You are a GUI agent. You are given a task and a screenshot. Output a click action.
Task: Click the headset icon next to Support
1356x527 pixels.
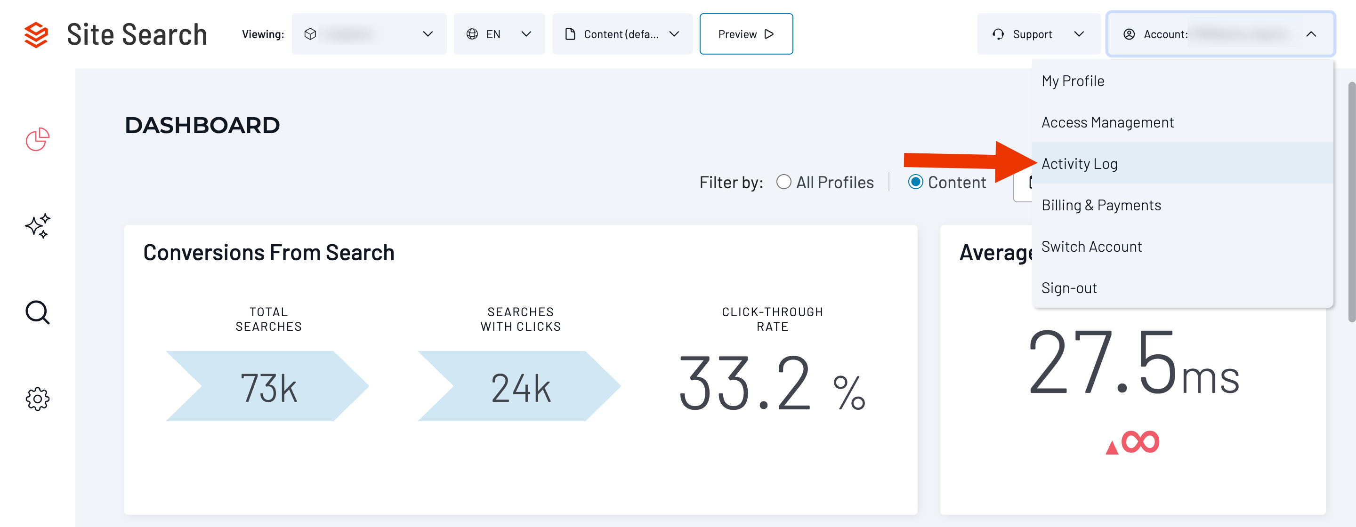(x=998, y=34)
